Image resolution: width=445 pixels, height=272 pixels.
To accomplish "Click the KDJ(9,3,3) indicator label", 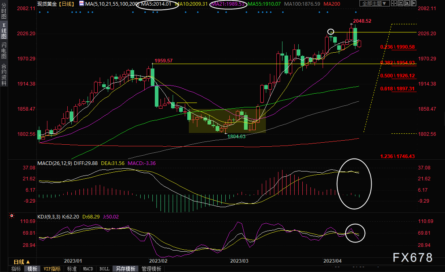I will (49, 216).
